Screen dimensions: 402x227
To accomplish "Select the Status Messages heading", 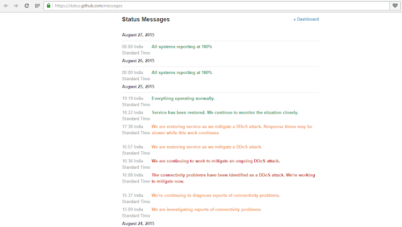I will (x=146, y=19).
